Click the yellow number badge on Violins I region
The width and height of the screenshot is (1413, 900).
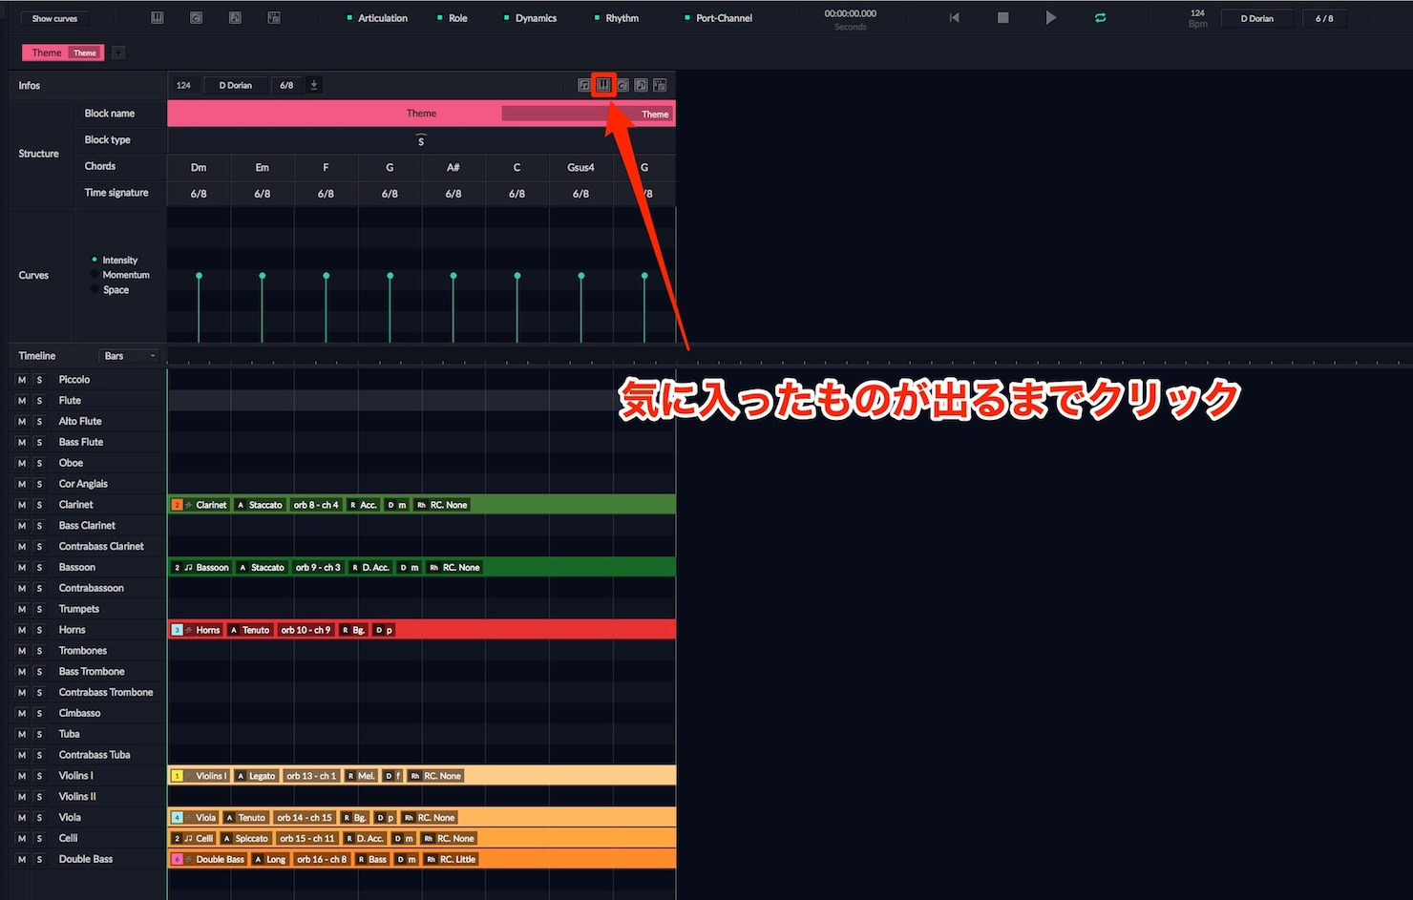pos(177,776)
